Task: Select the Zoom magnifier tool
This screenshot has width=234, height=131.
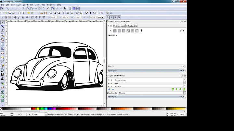Action: coord(2,35)
